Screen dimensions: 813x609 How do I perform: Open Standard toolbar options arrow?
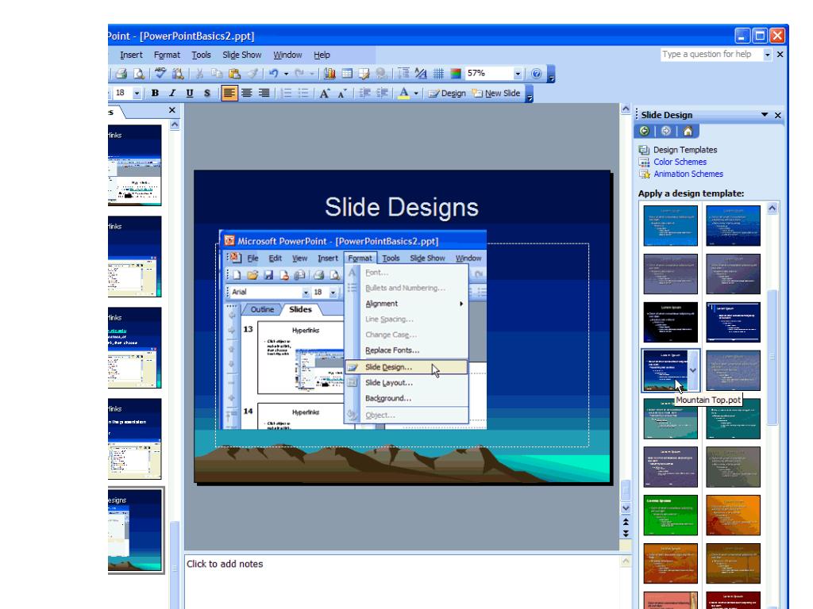pos(551,74)
